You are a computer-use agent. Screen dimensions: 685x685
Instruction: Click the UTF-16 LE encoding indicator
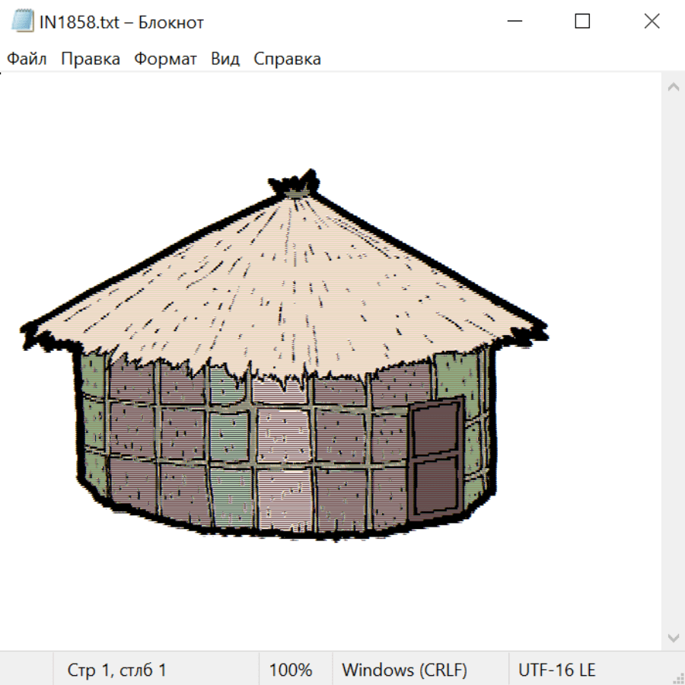[557, 671]
